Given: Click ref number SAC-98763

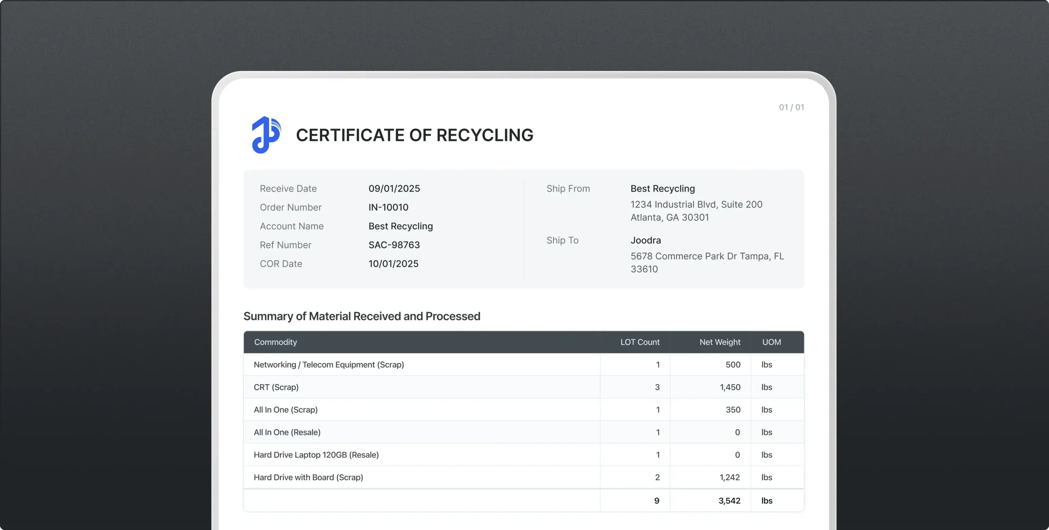Looking at the screenshot, I should (x=394, y=245).
